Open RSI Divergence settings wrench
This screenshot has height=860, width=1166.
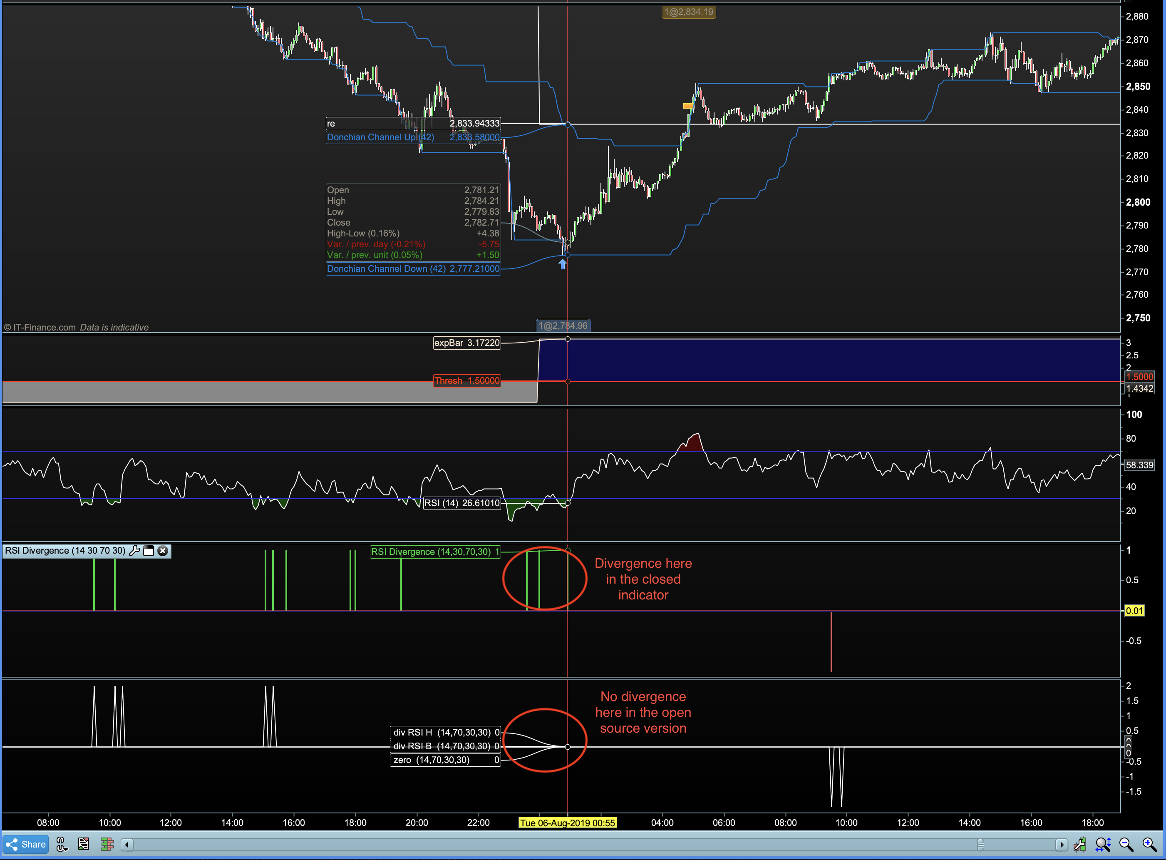tap(134, 551)
